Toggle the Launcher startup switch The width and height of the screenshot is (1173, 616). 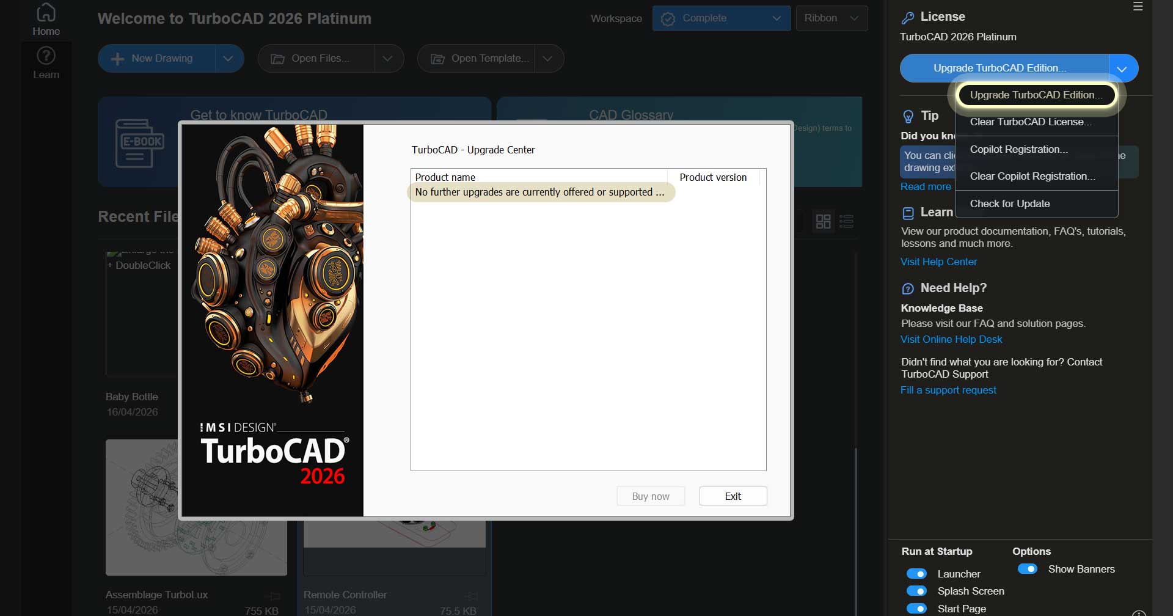pos(916,574)
